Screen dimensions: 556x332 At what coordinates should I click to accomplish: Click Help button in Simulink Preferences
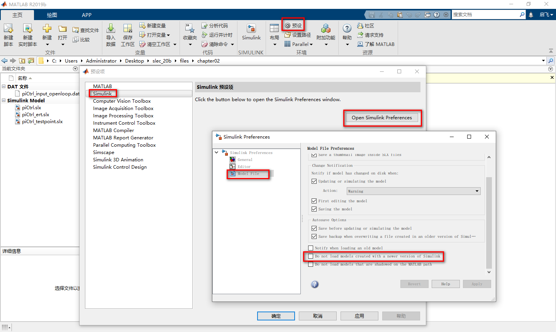pos(446,284)
